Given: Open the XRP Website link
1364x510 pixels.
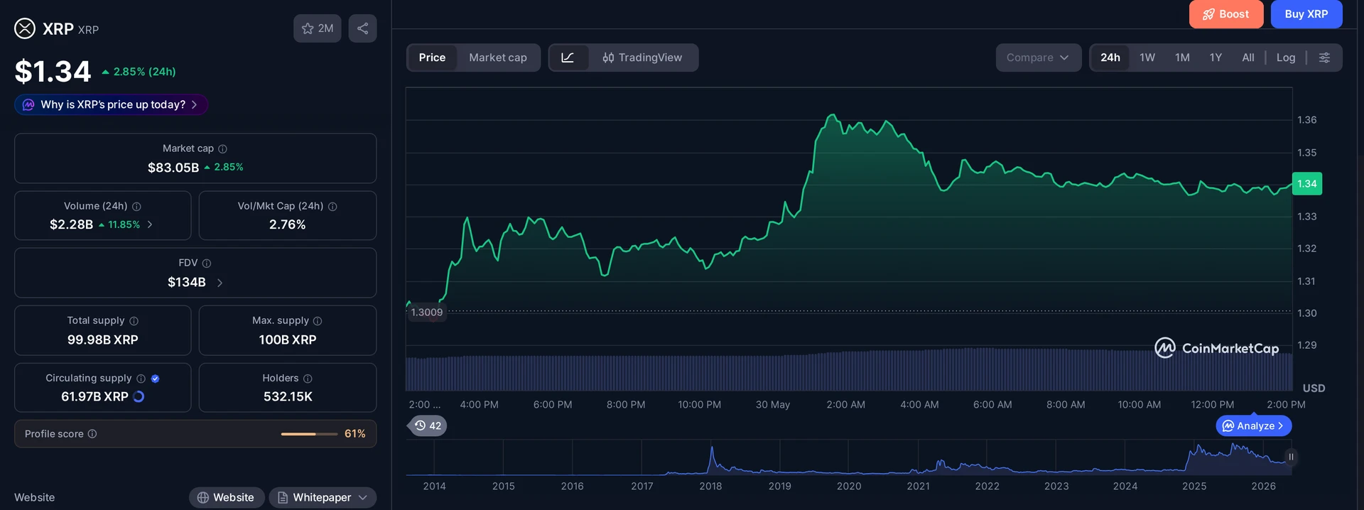Looking at the screenshot, I should pyautogui.click(x=226, y=497).
